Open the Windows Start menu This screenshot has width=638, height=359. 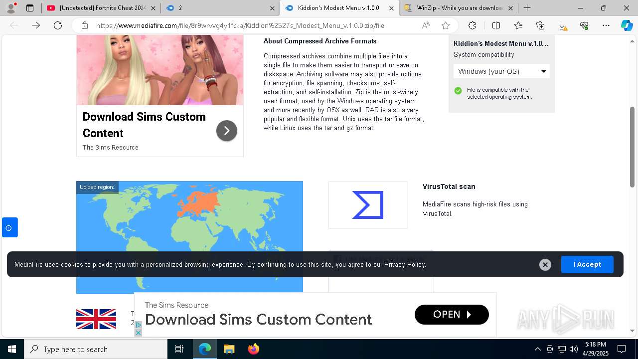click(11, 349)
